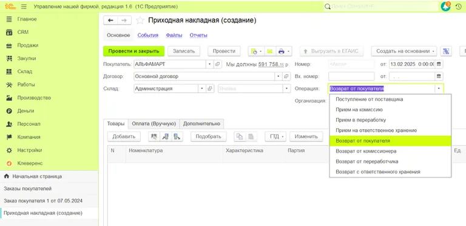Click the printer icon
Screen dimensions: 466x226
[x=281, y=51]
